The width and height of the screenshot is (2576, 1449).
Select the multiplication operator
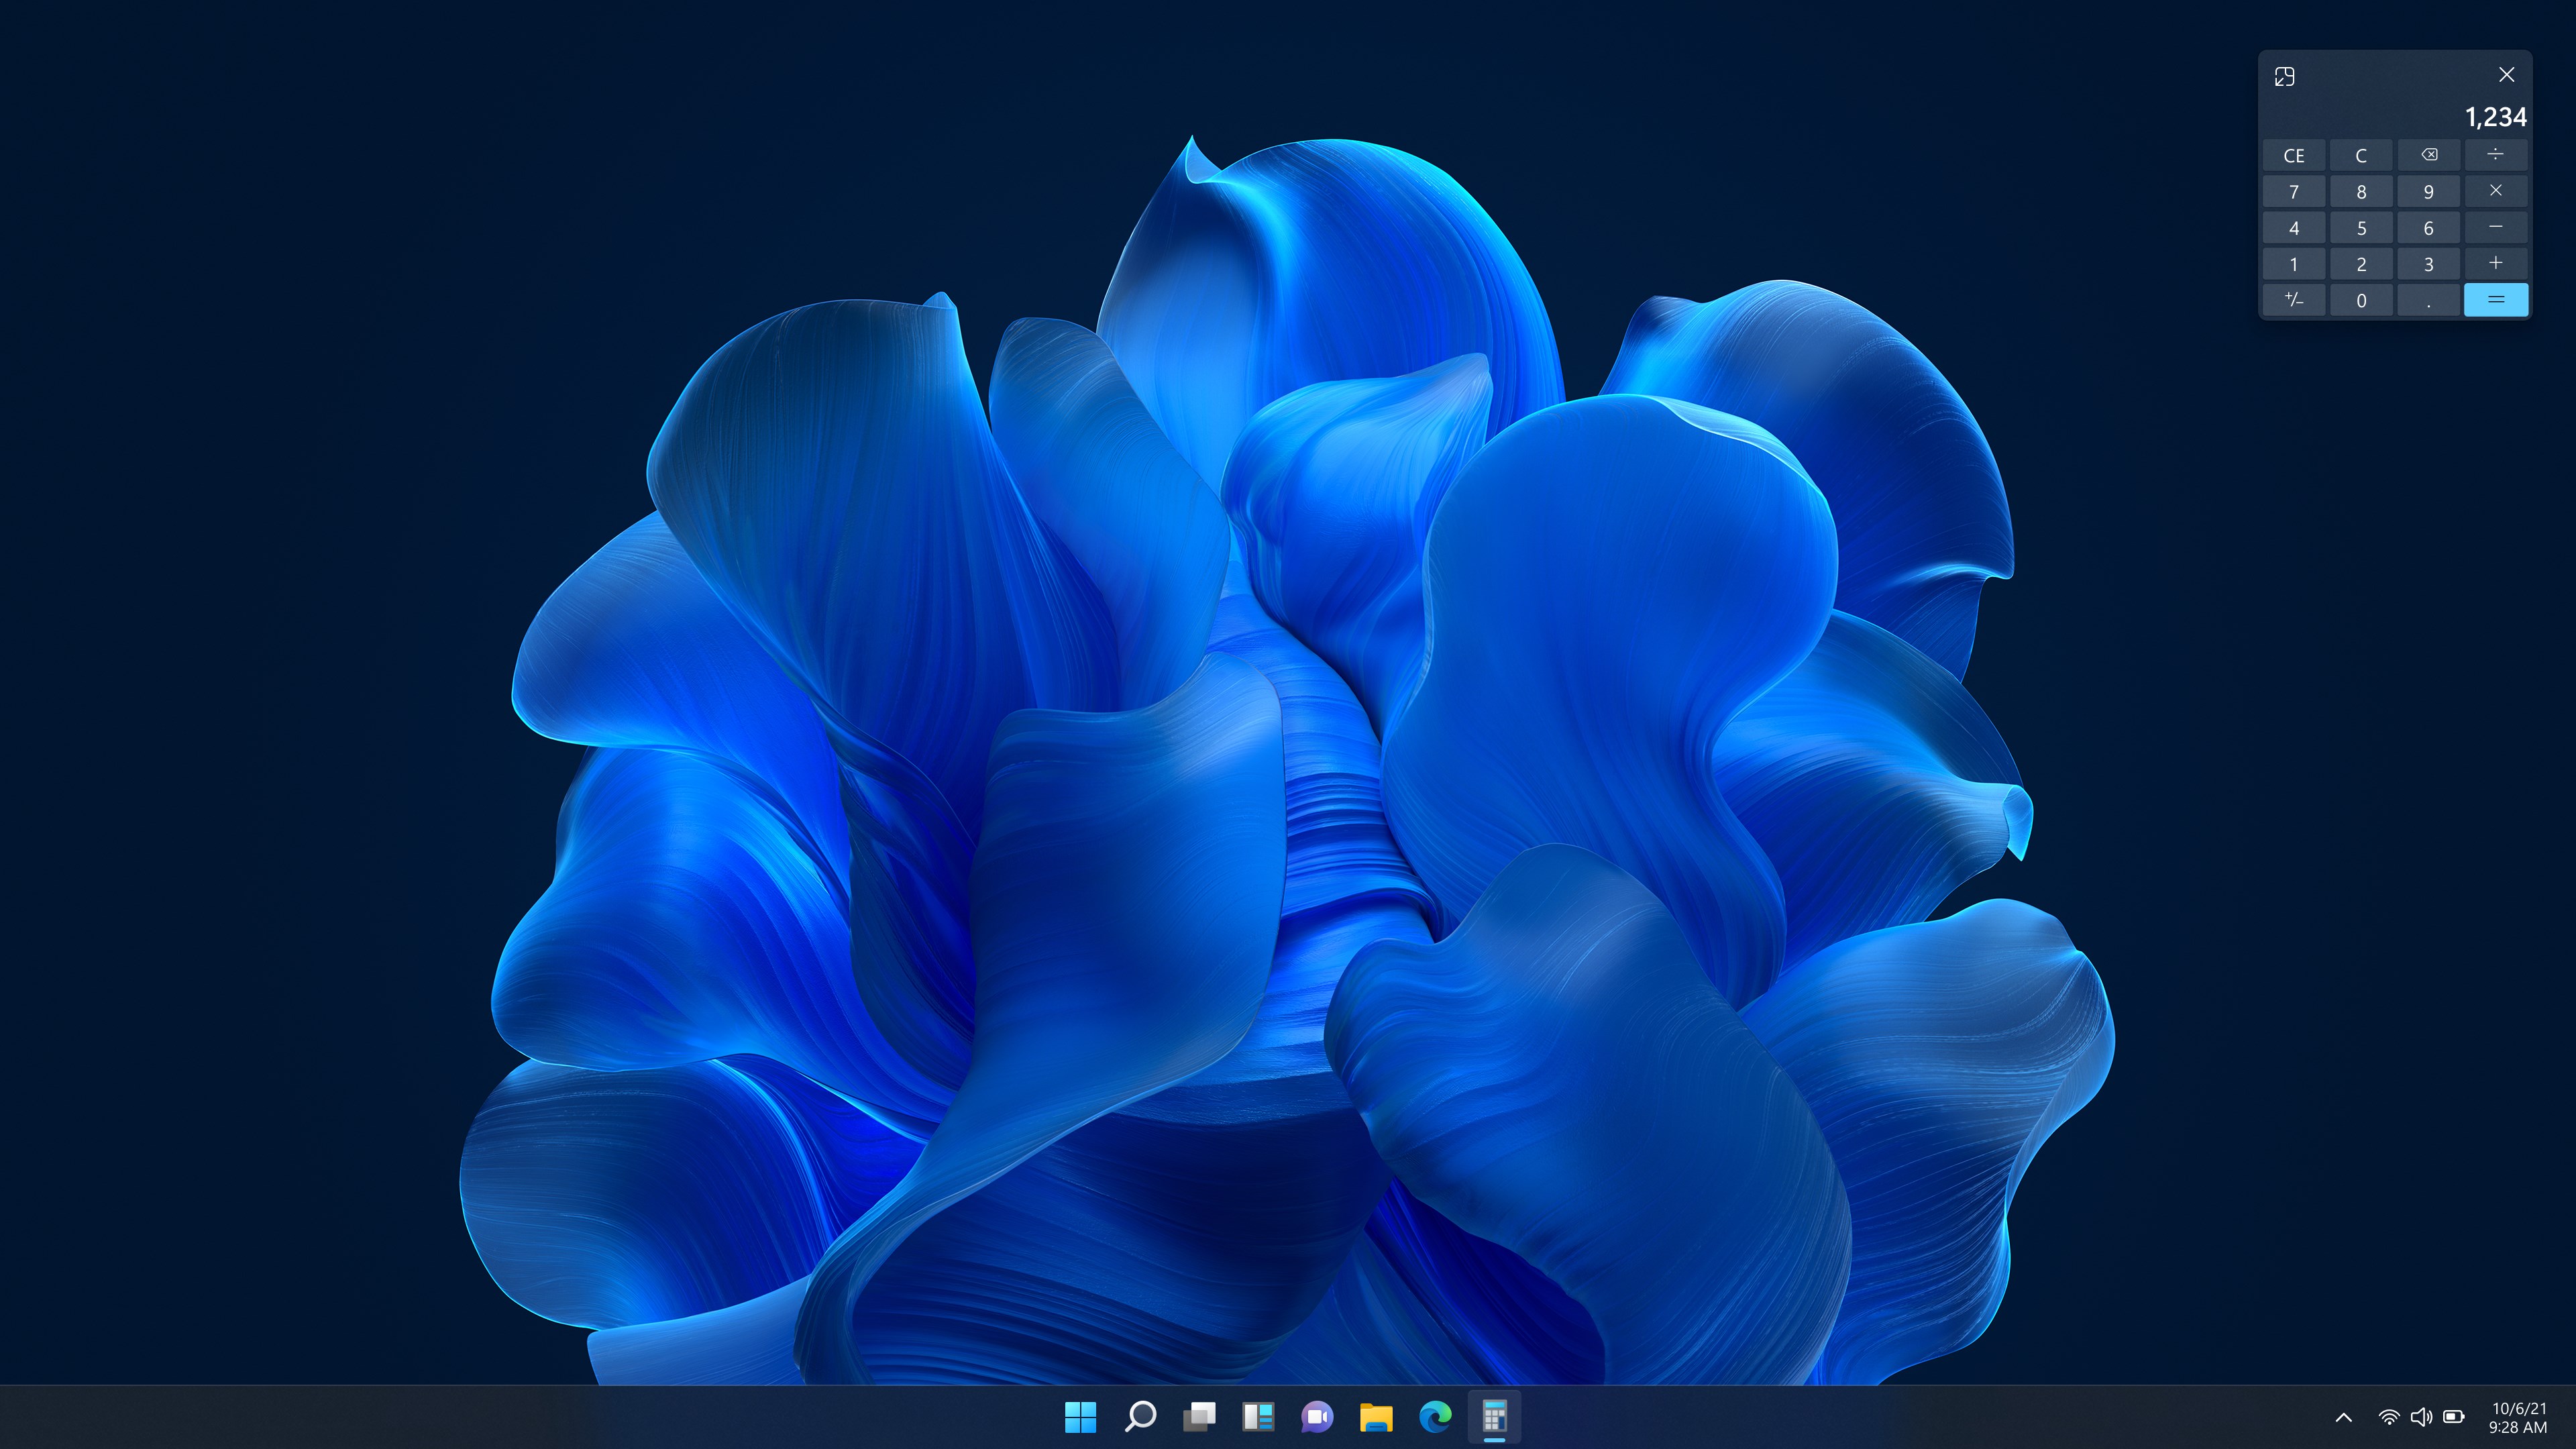(x=2496, y=191)
